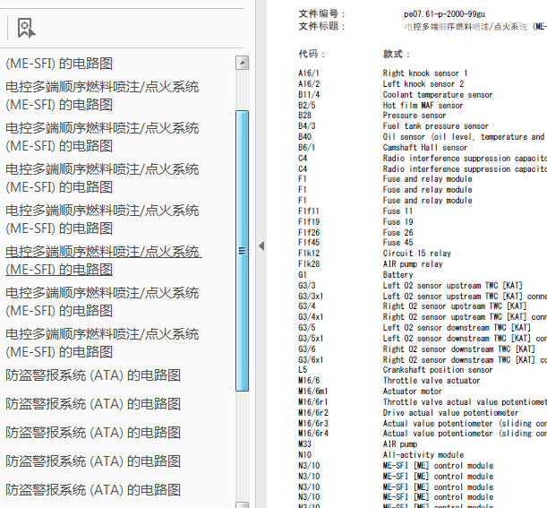Click code M16/6r4

point(313,434)
